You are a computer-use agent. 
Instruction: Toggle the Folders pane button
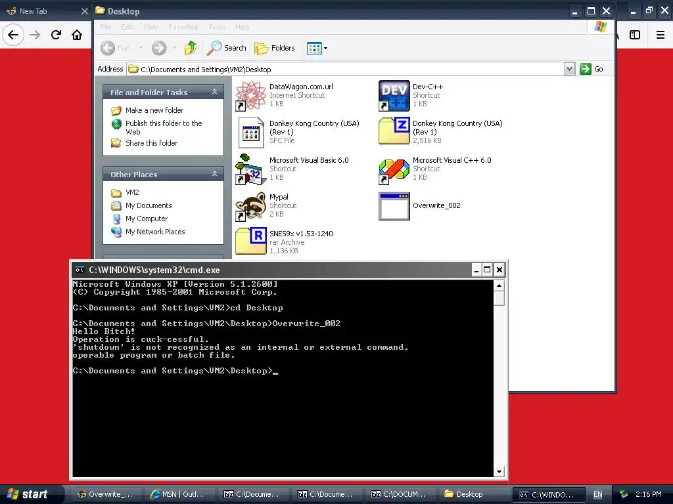[275, 48]
